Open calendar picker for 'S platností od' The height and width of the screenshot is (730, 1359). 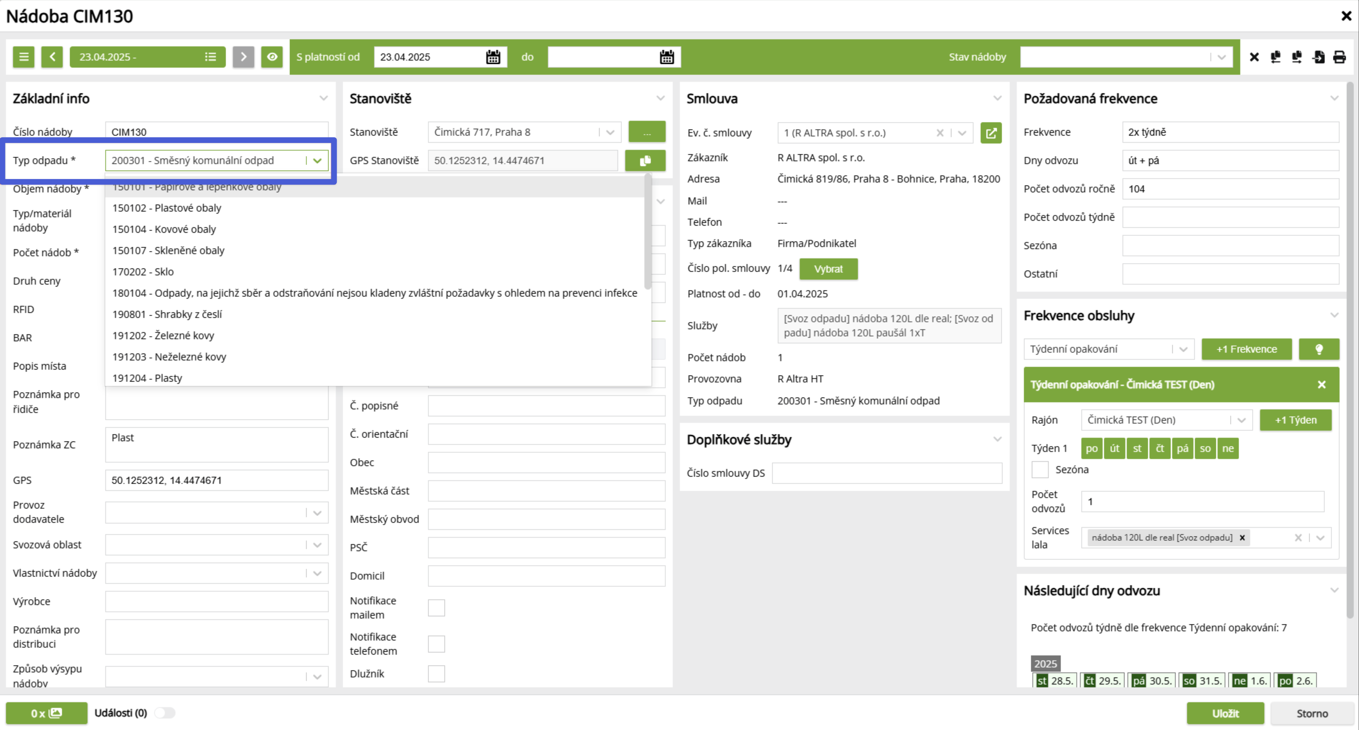pyautogui.click(x=493, y=57)
